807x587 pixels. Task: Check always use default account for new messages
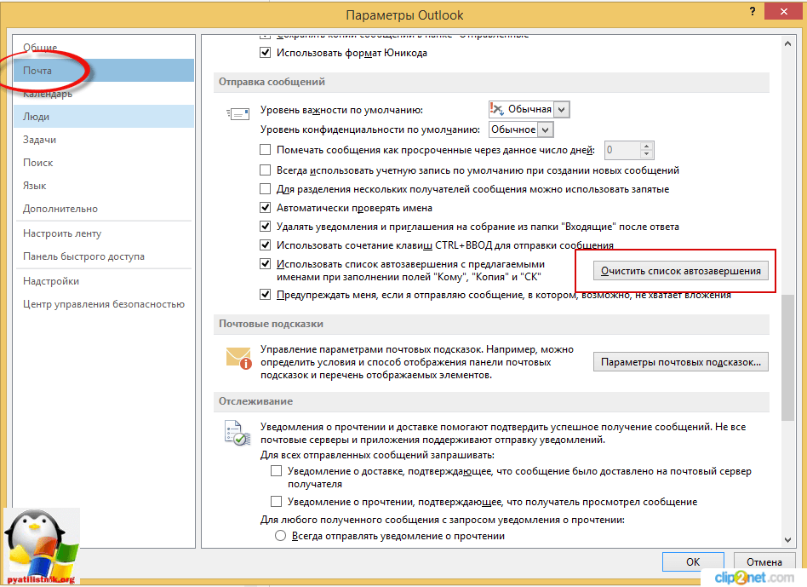(265, 170)
